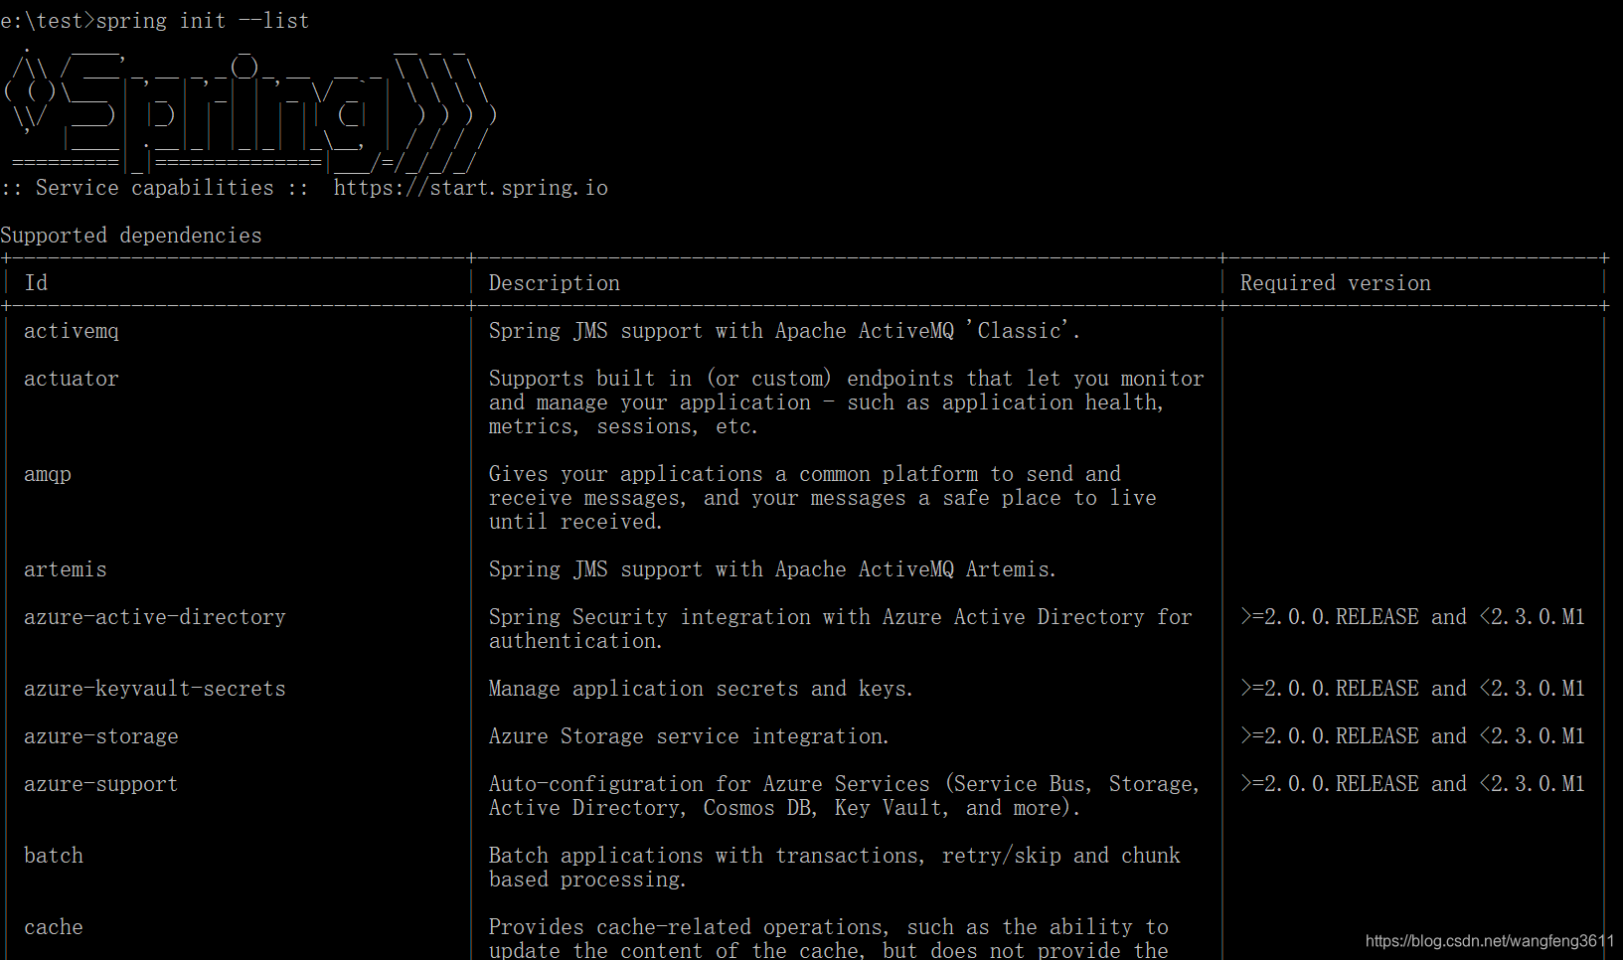The image size is (1623, 960).
Task: Click the https://start.spring.io URL
Action: tap(471, 188)
